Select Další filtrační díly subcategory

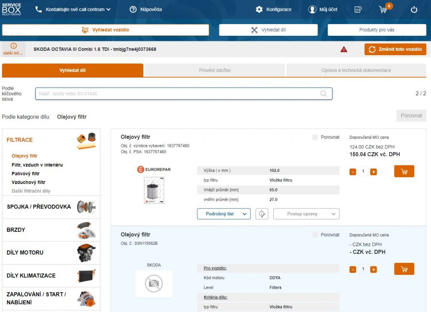click(x=31, y=191)
